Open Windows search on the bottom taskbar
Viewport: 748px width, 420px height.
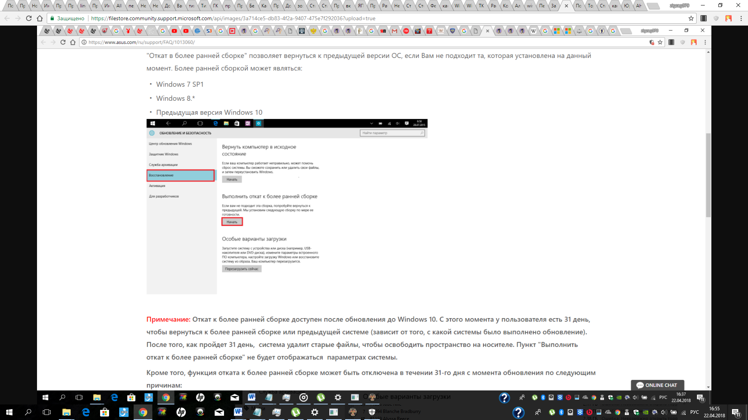pyautogui.click(x=28, y=412)
